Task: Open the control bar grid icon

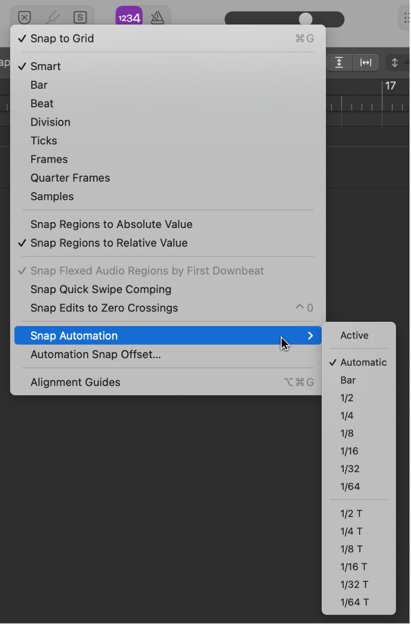Action: point(406,19)
